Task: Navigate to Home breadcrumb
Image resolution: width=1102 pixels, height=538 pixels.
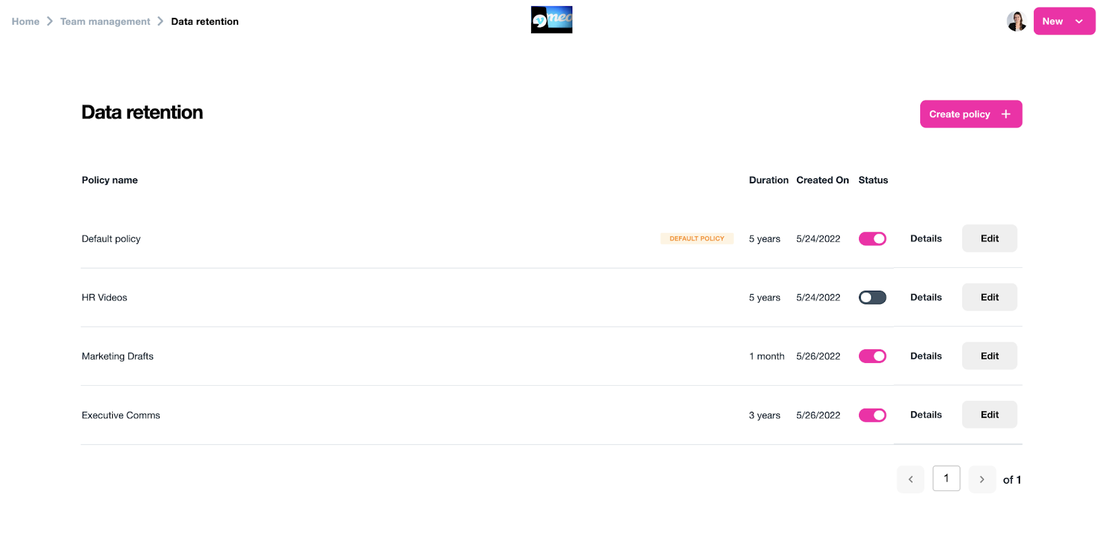Action: click(25, 21)
